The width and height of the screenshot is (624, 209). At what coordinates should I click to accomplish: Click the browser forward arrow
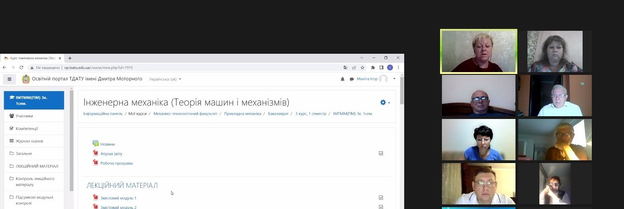pyautogui.click(x=13, y=68)
